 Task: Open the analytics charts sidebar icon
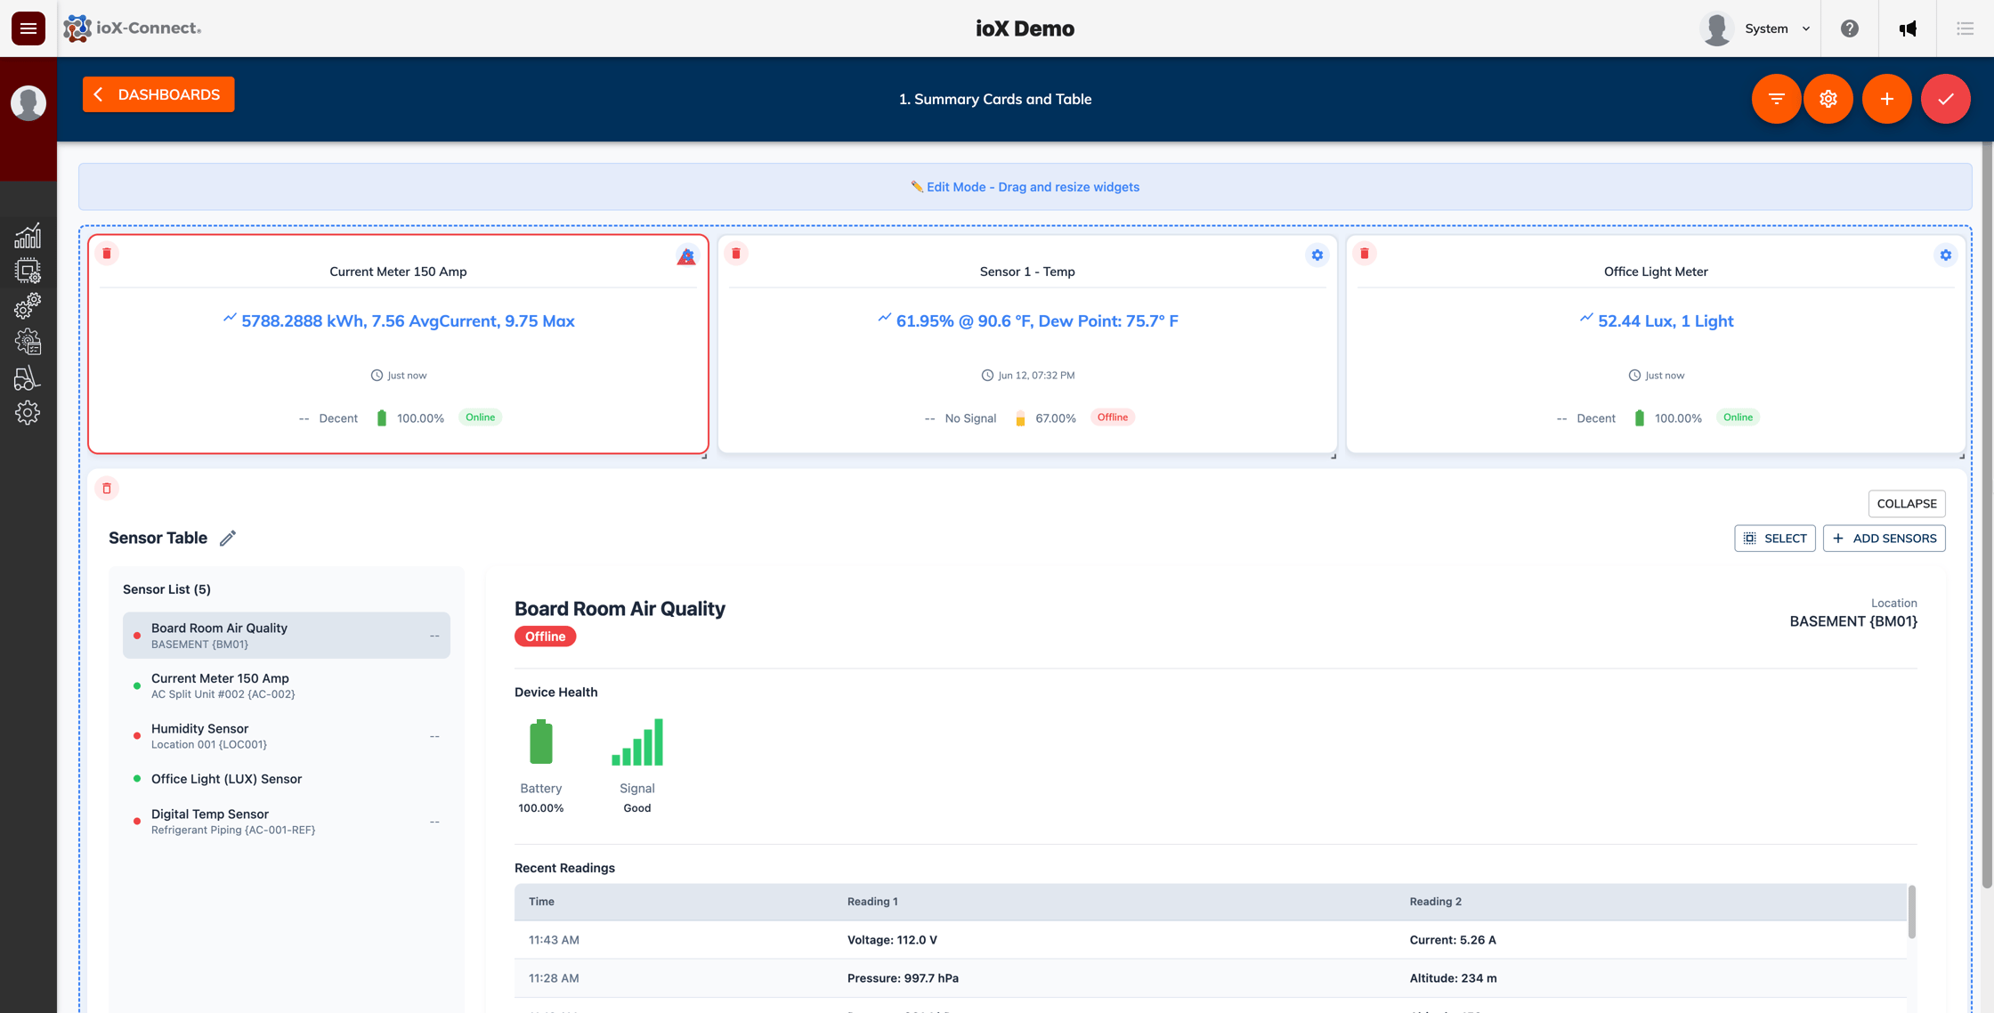pos(28,235)
